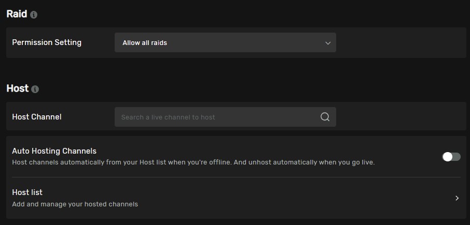Click the Permission Setting label
The image size is (470, 225).
(x=47, y=42)
